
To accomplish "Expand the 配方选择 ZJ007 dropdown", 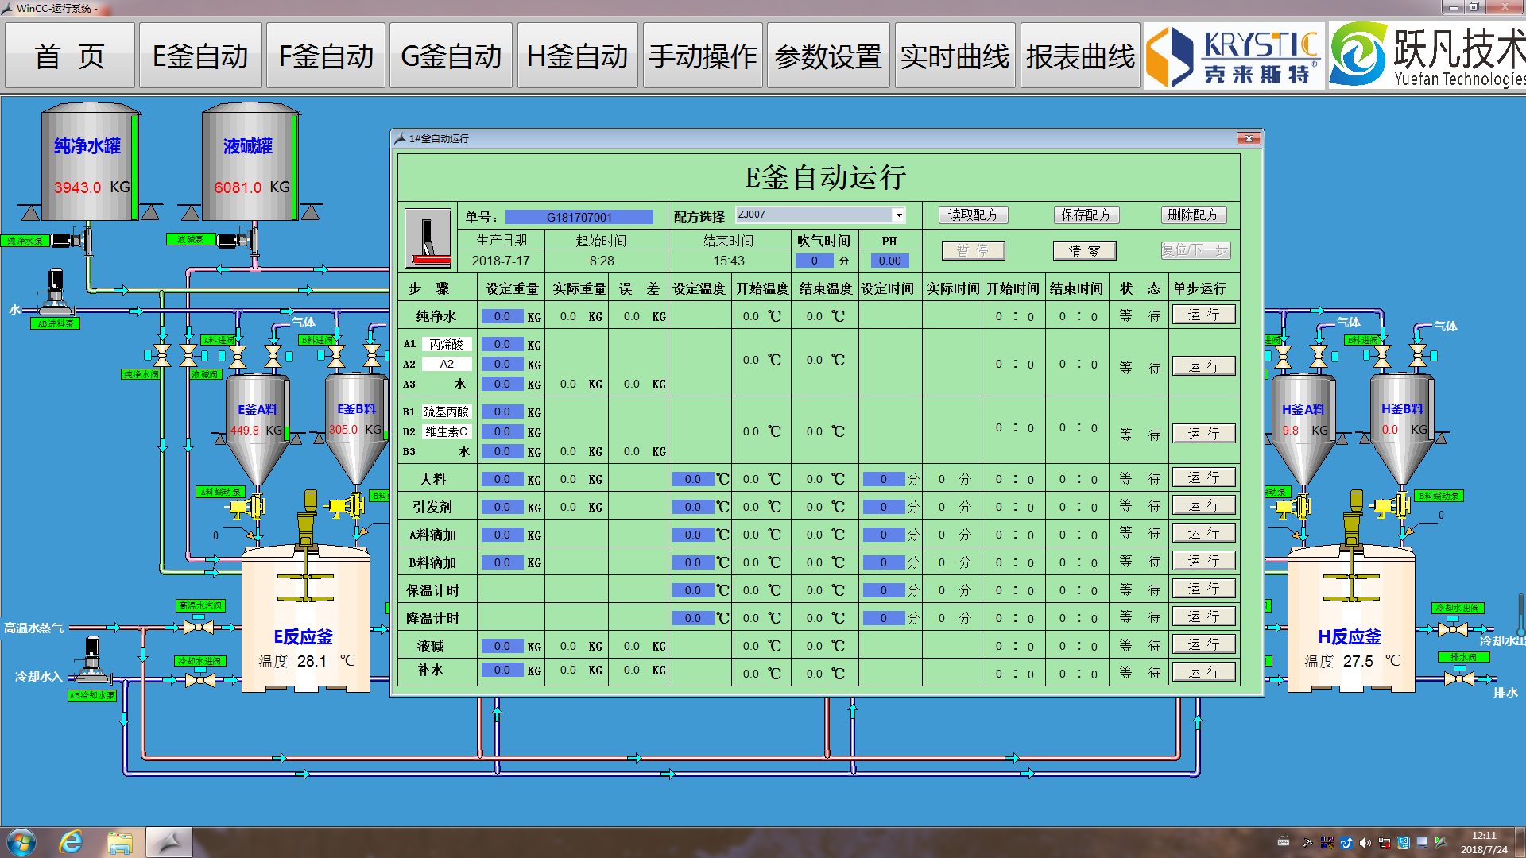I will click(898, 214).
